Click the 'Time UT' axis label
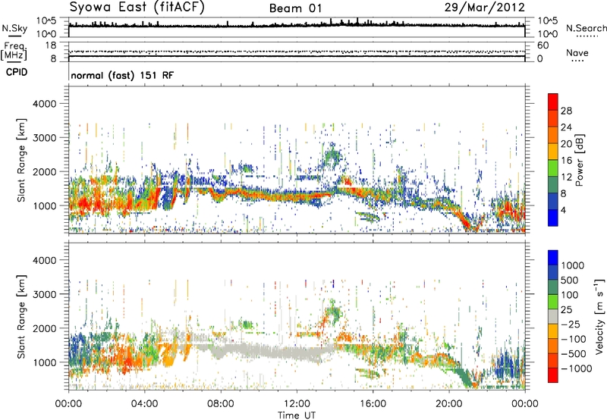Screen dimensions: 607x420 point(297,415)
